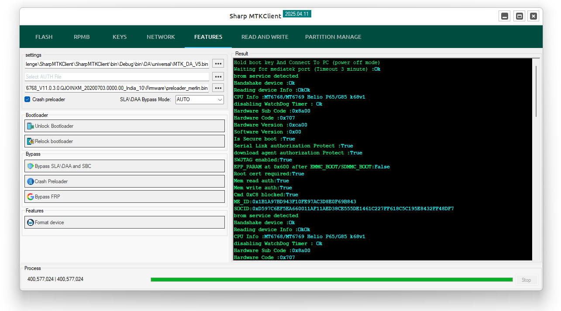Click Bypass SLA\DAA and SBC button
561x311 pixels.
(x=125, y=166)
